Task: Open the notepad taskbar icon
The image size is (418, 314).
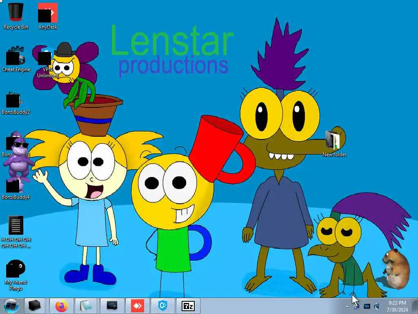Action: (x=86, y=306)
